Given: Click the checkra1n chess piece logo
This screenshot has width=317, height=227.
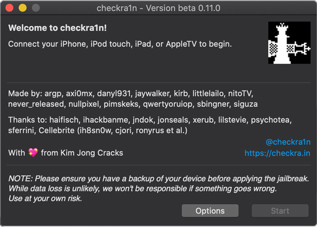Looking at the screenshot, I should (x=289, y=43).
